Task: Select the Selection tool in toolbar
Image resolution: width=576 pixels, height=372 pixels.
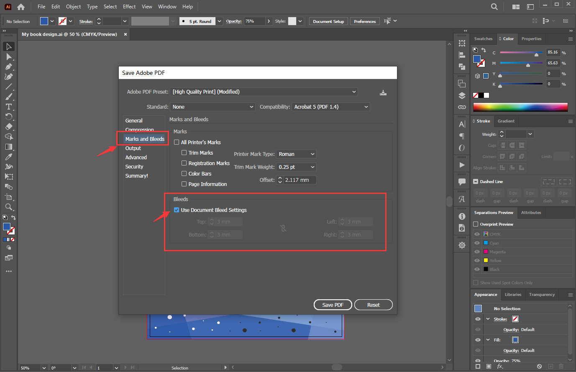Action: coord(9,46)
